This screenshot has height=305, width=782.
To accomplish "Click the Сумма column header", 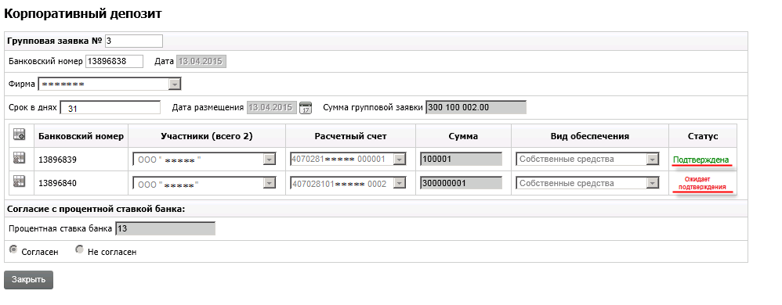I will click(x=463, y=136).
